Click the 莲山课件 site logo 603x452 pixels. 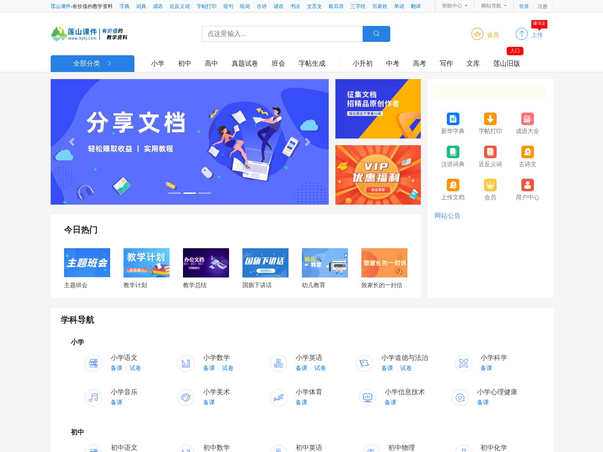89,34
